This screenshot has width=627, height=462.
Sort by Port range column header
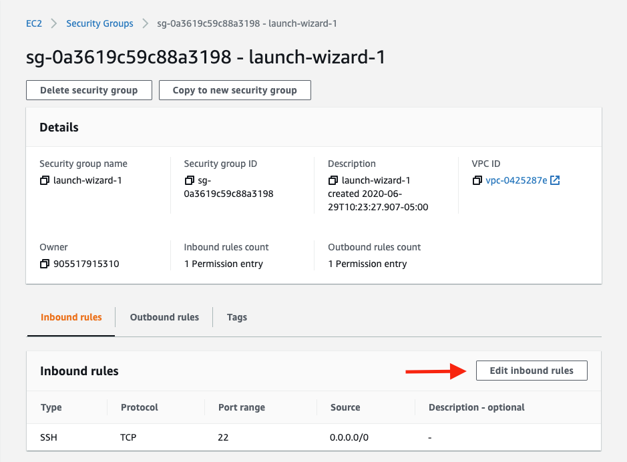(x=242, y=407)
